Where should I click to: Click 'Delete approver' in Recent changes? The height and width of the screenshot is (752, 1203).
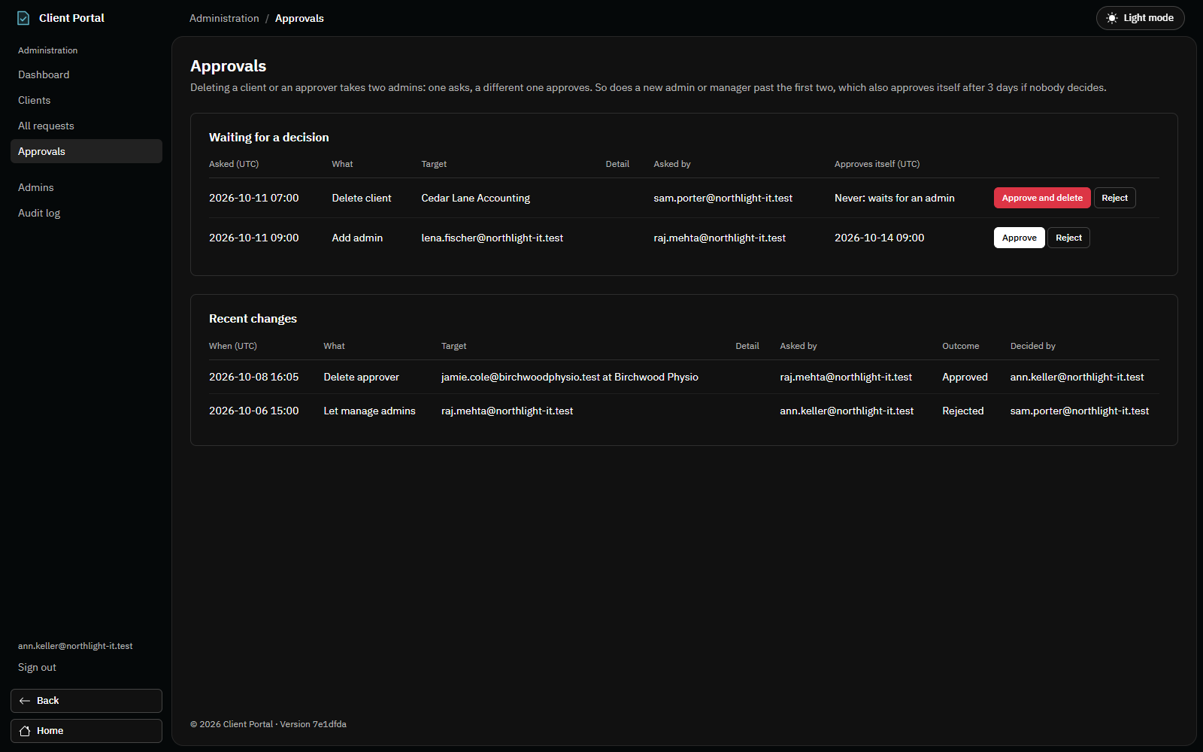(x=361, y=377)
